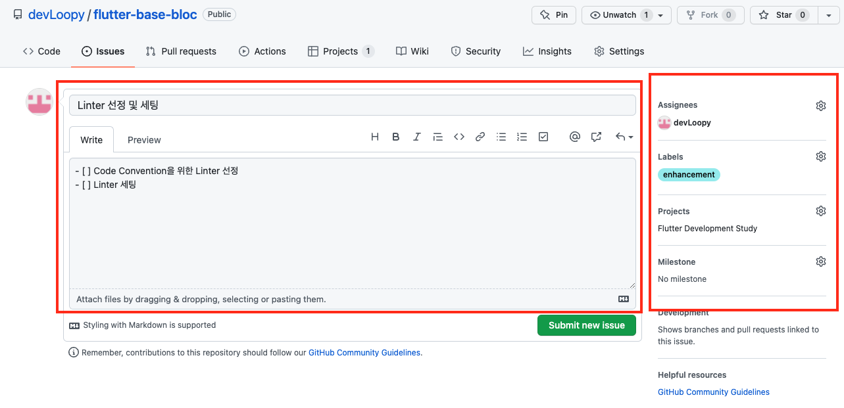844x408 pixels.
Task: Click the issue title input field
Action: [353, 105]
